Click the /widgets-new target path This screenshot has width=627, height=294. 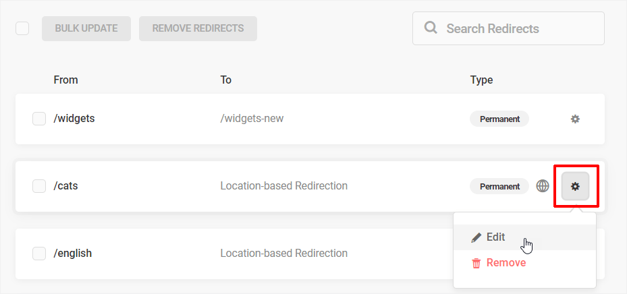coord(252,119)
